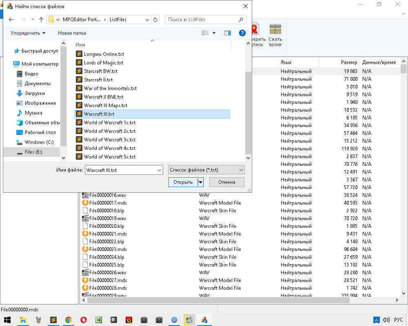Open the Изображения folder
Viewport: 408px width, 326px height.
36,103
